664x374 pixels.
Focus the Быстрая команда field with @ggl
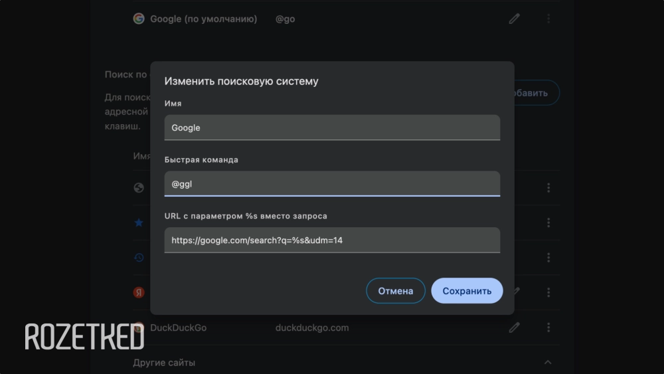click(332, 184)
